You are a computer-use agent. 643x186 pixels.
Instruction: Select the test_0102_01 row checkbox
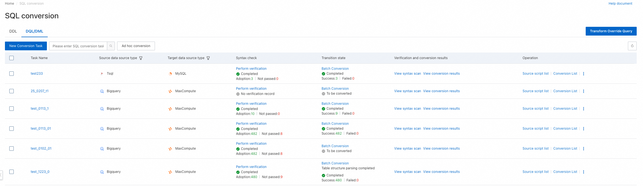[x=12, y=149]
